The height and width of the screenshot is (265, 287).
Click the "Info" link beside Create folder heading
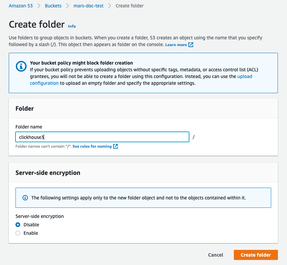tap(72, 26)
